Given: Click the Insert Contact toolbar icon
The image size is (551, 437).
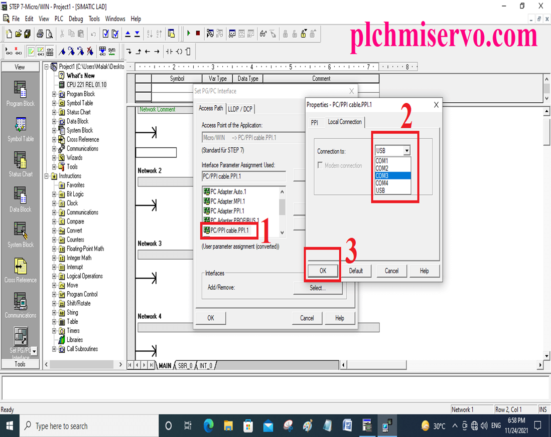Looking at the screenshot, I should (170, 52).
